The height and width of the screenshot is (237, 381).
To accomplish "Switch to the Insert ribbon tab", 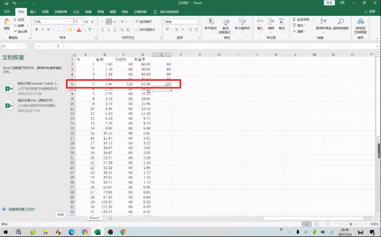I will 33,12.
